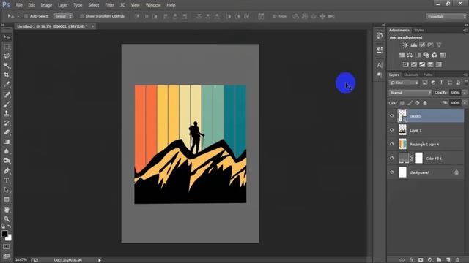The image size is (469, 263).
Task: Add a layer style fx button
Action: pos(412,260)
